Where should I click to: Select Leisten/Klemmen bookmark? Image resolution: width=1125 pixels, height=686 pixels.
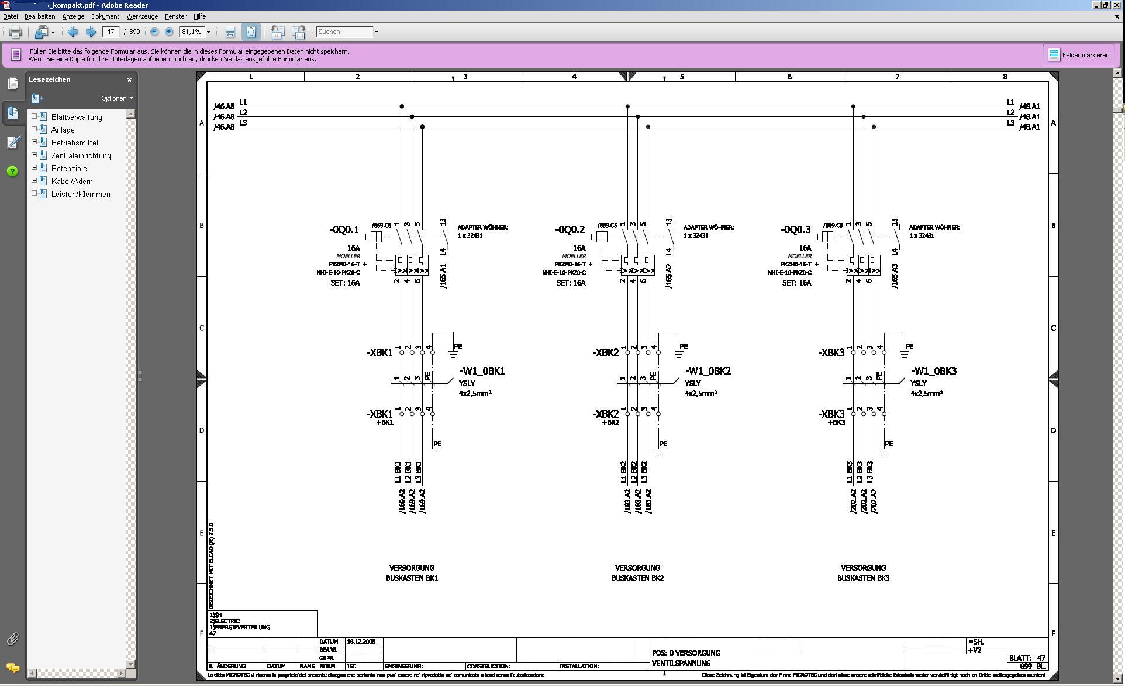point(81,194)
